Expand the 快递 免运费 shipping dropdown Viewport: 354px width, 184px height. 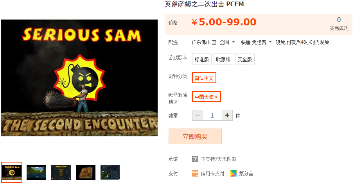point(256,42)
